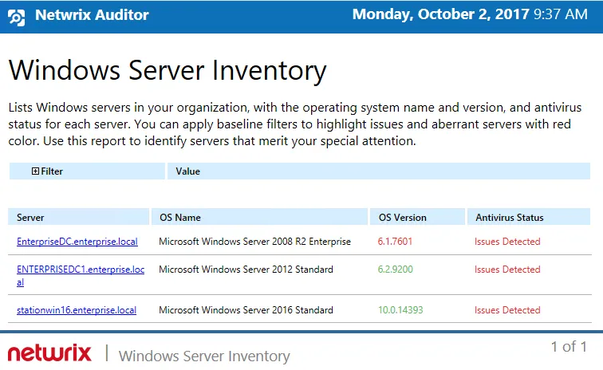Select Microsoft Windows Server 2016 Standard cell

[246, 310]
